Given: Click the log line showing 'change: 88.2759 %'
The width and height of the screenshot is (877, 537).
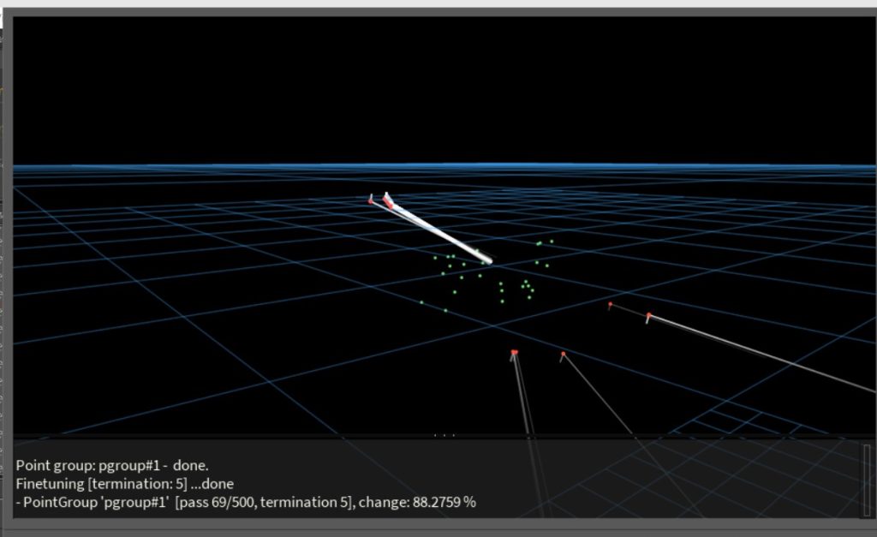Looking at the screenshot, I should pos(246,503).
